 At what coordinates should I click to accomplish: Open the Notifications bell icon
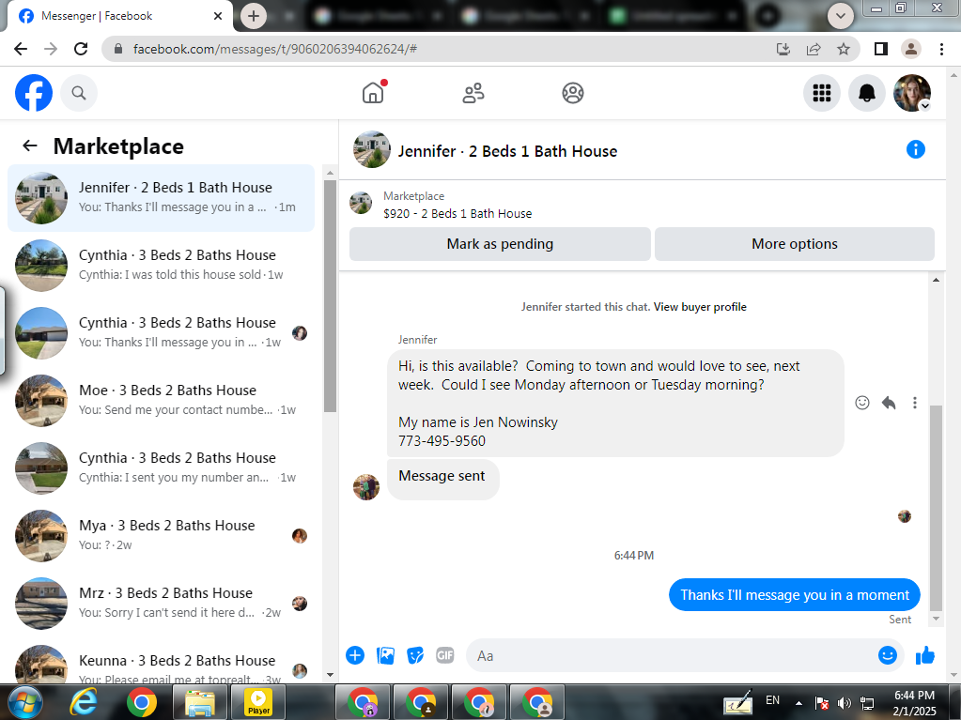pyautogui.click(x=867, y=93)
